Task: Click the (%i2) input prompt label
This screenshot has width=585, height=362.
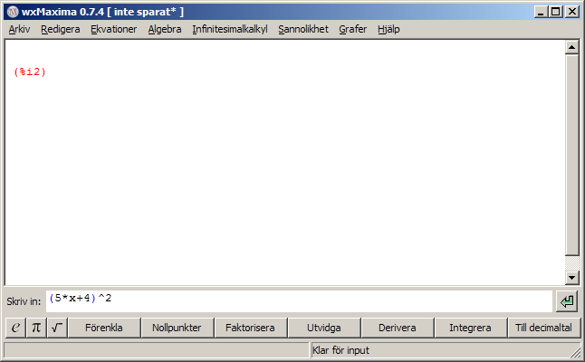Action: 30,71
